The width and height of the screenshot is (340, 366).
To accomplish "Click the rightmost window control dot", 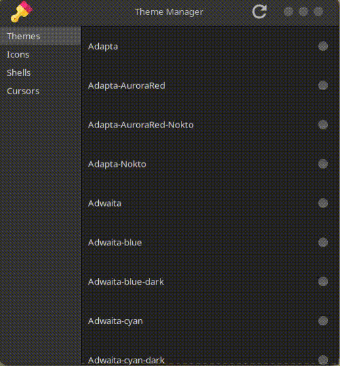I will [318, 12].
